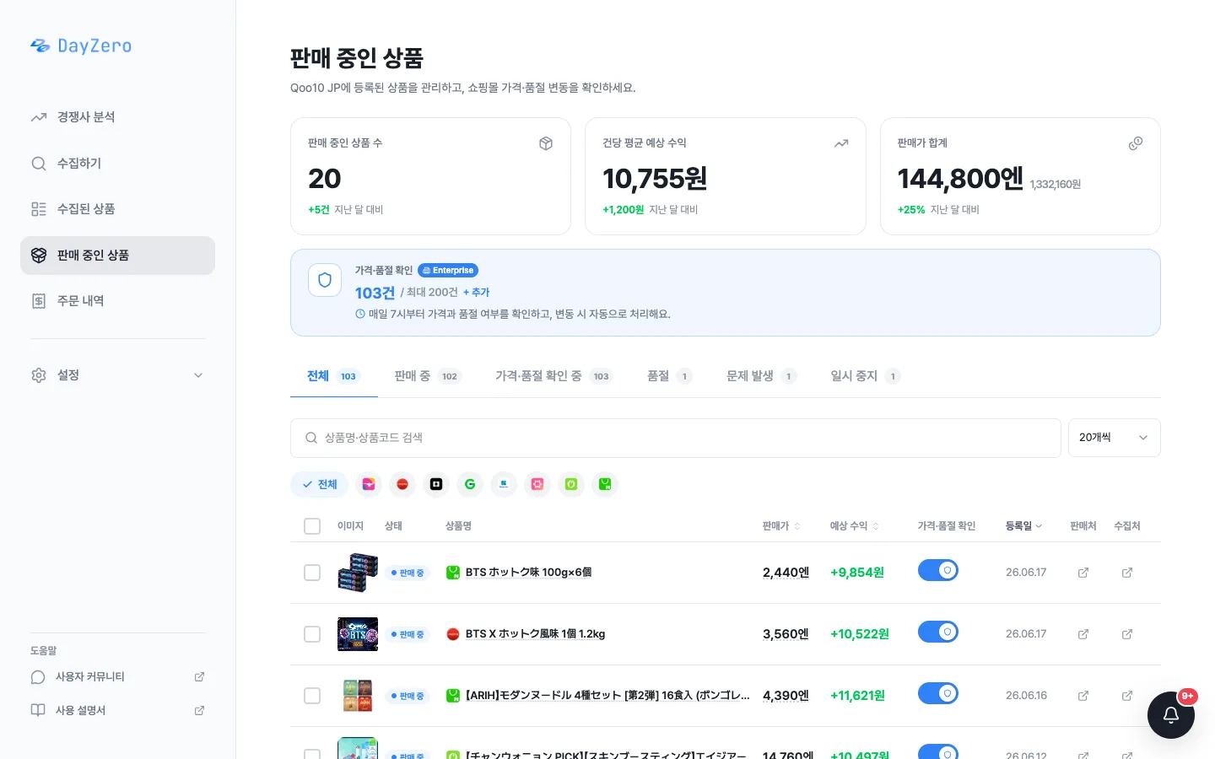Image resolution: width=1215 pixels, height=759 pixels.
Task: Open seller link for BTS ホットク味 100g×6個
Action: click(1083, 573)
